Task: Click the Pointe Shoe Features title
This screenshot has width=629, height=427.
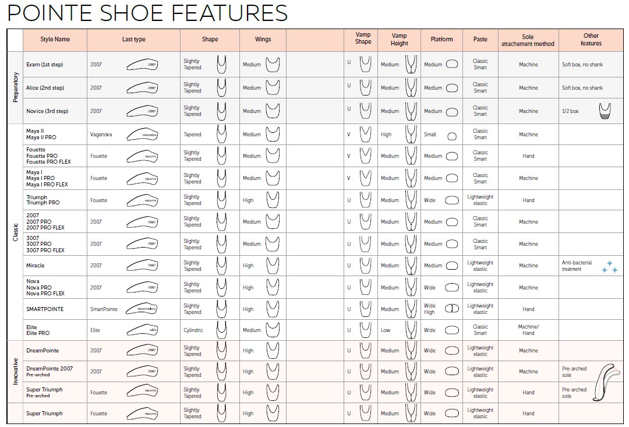Action: pyautogui.click(x=147, y=13)
